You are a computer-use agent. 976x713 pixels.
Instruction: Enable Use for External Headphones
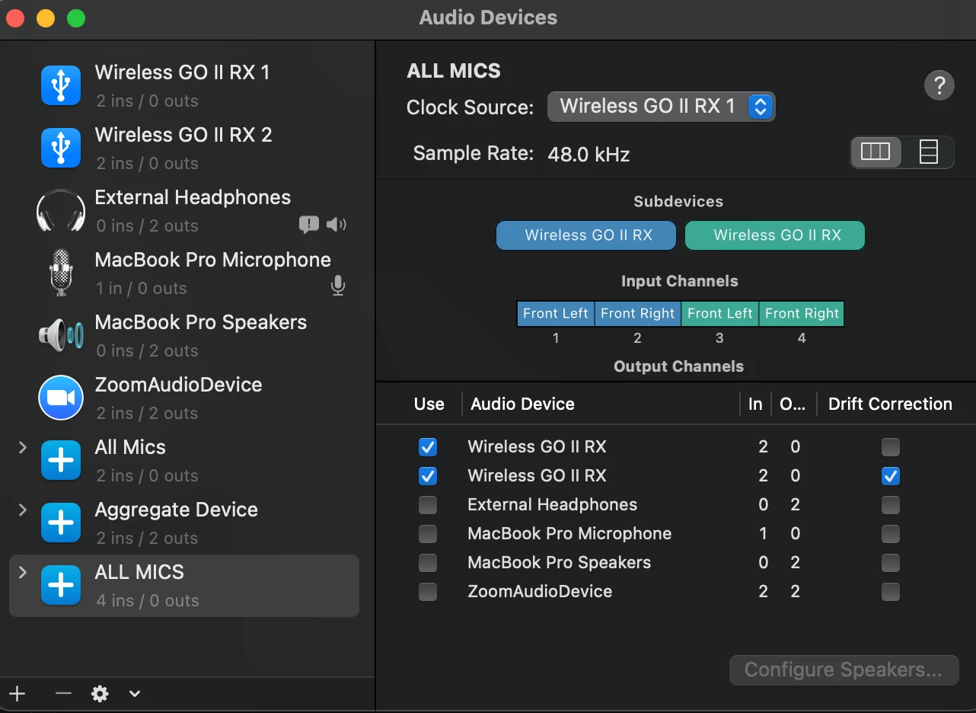pyautogui.click(x=428, y=504)
